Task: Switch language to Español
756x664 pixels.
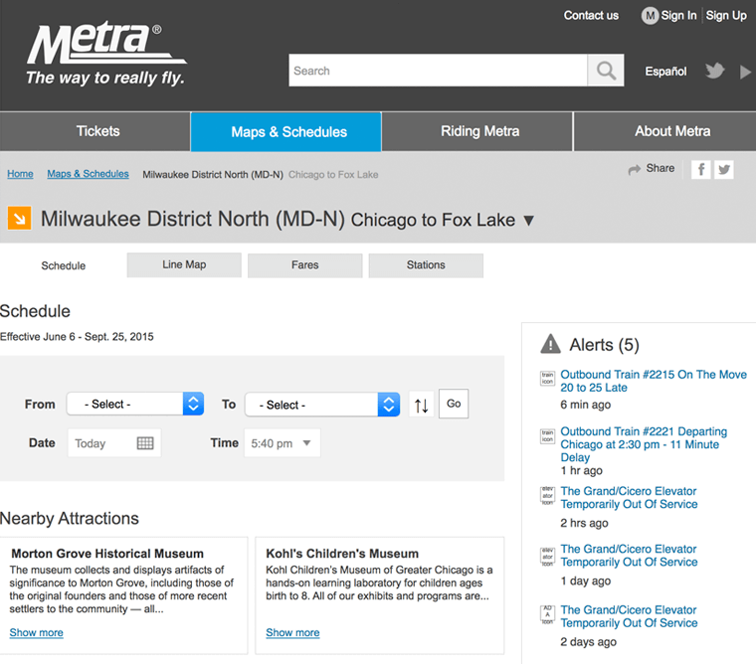Action: click(665, 72)
